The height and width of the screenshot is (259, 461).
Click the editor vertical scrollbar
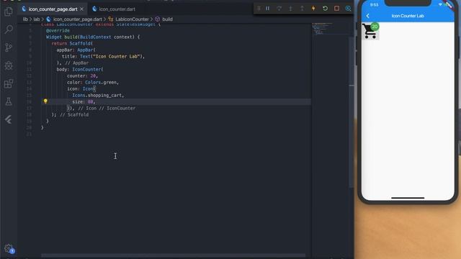tap(352, 112)
